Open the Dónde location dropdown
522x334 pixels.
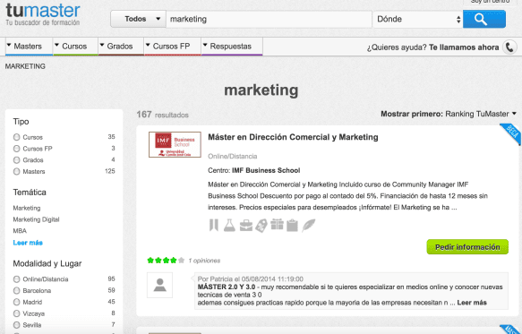pos(418,19)
